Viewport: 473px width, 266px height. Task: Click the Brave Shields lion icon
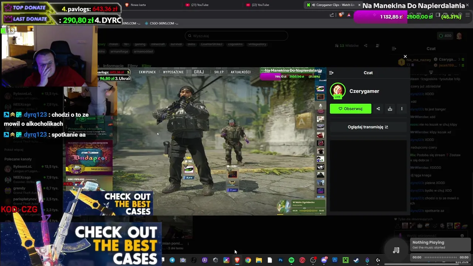coord(341,15)
